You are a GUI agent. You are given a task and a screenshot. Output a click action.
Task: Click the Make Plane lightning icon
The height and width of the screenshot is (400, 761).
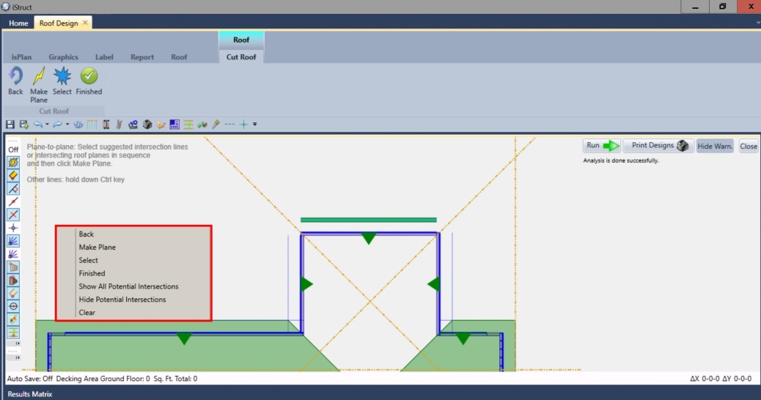tap(39, 76)
